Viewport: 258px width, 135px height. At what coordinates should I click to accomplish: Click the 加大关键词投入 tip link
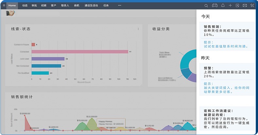tap(227, 90)
